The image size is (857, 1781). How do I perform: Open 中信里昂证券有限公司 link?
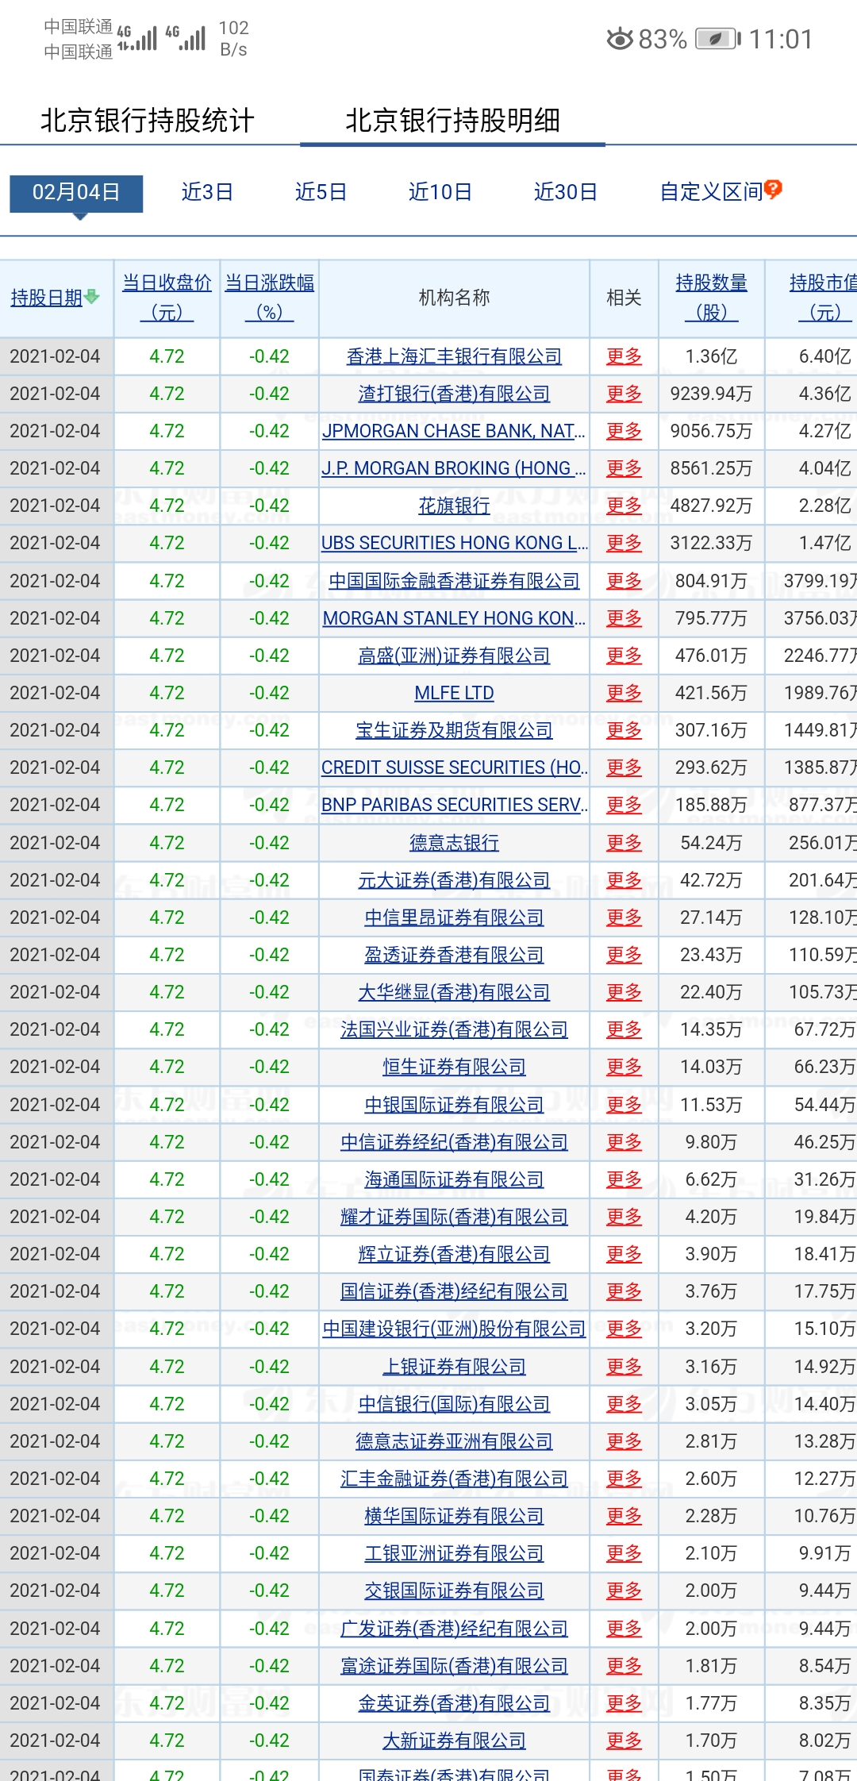coord(454,918)
